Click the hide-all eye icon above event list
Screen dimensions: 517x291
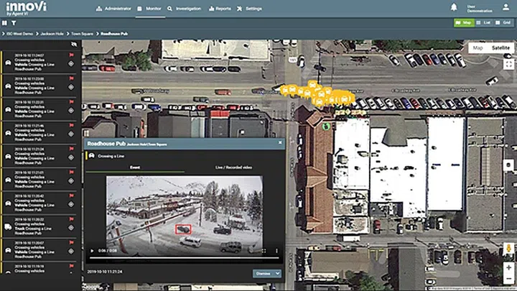73,45
